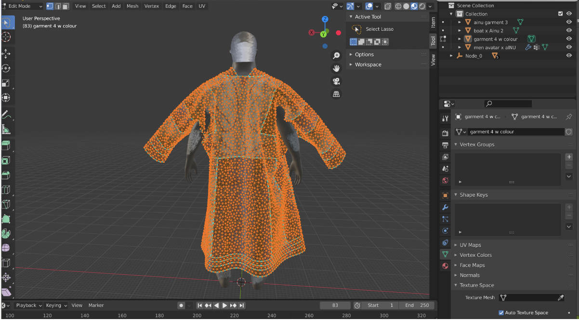Click the Keying button in the timeline
579x321 pixels.
pyautogui.click(x=55, y=305)
